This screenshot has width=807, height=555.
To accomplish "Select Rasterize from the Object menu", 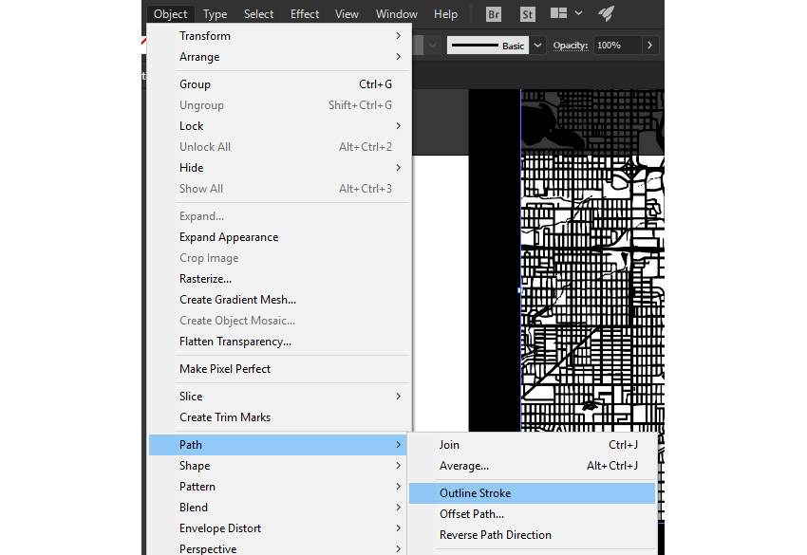I will [206, 279].
